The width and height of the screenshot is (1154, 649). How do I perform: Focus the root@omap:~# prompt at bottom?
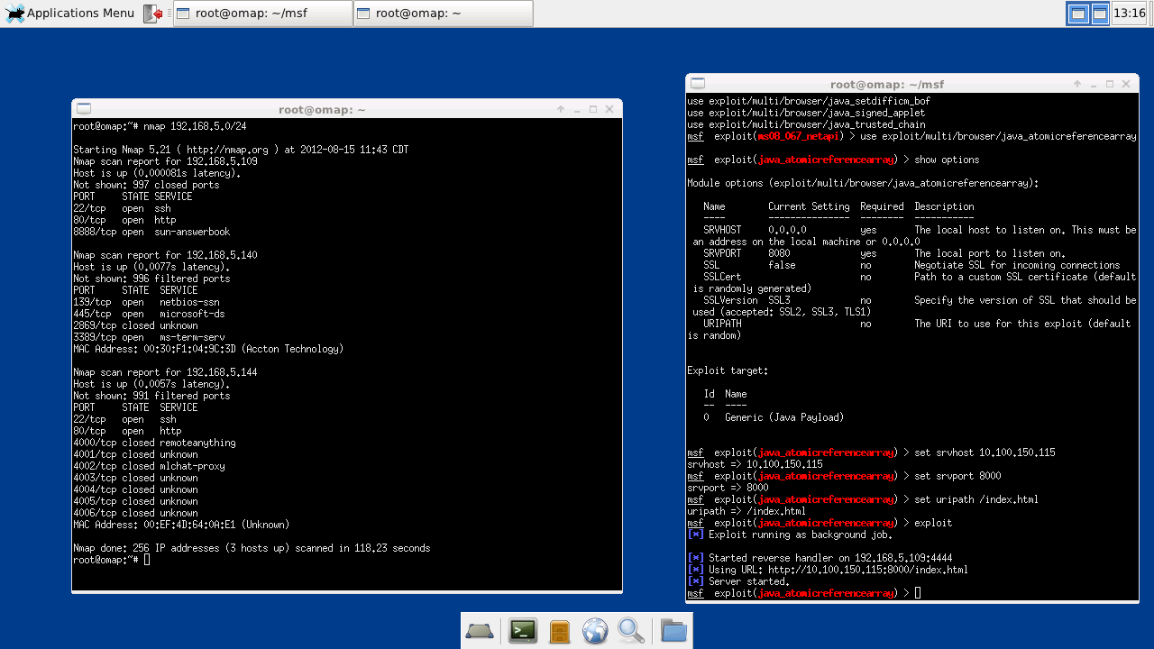[111, 560]
